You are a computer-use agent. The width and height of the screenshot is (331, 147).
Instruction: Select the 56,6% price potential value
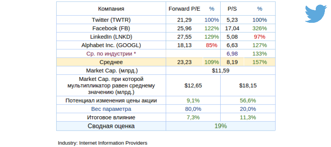coord(248,101)
